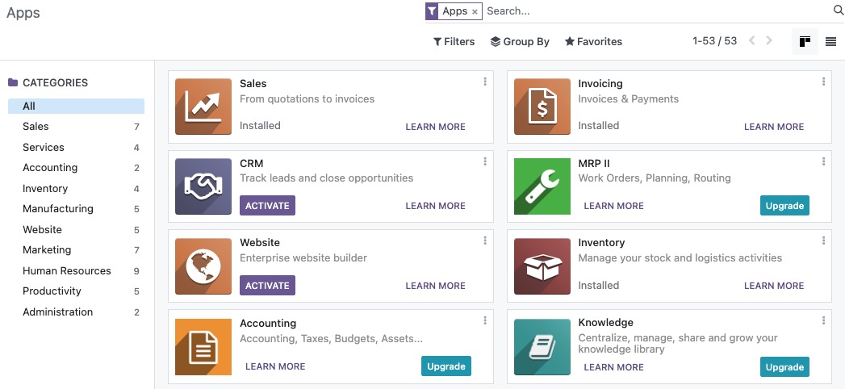Viewport: 845px width, 389px height.
Task: Click the Apps page title
Action: click(x=23, y=12)
